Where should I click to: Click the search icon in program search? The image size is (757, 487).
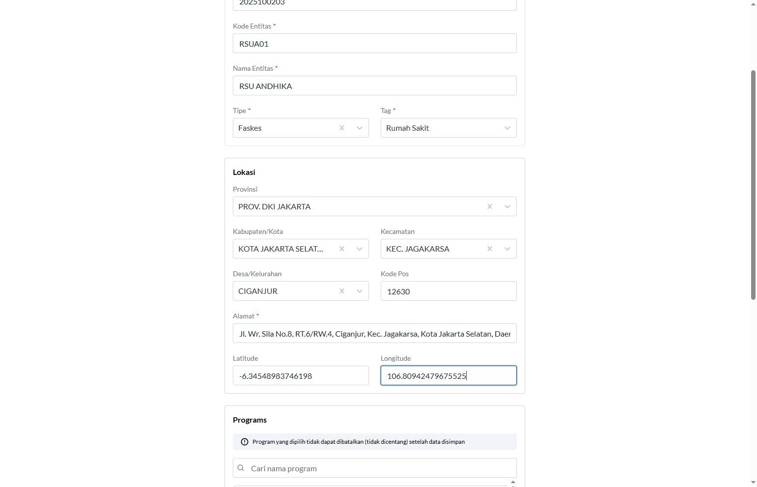(241, 468)
